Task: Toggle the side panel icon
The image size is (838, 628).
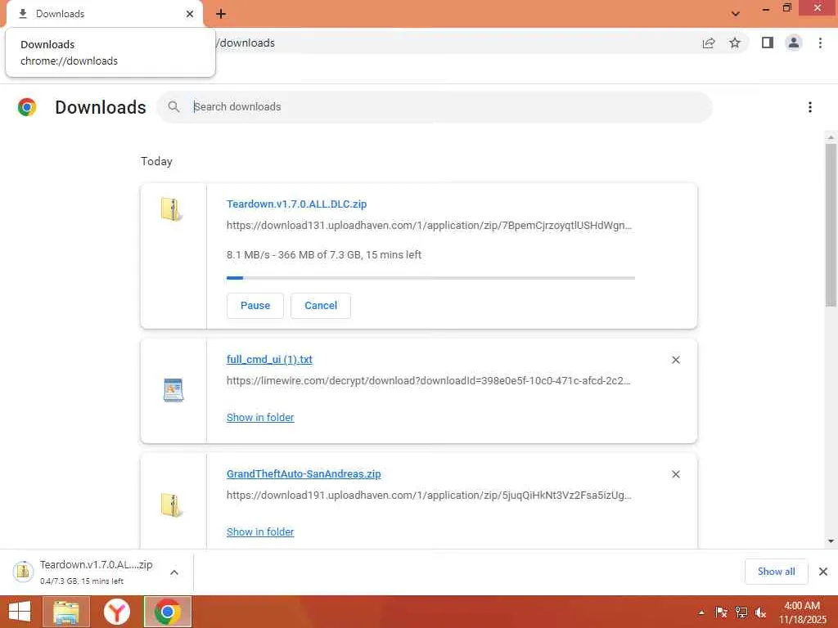Action: [768, 43]
